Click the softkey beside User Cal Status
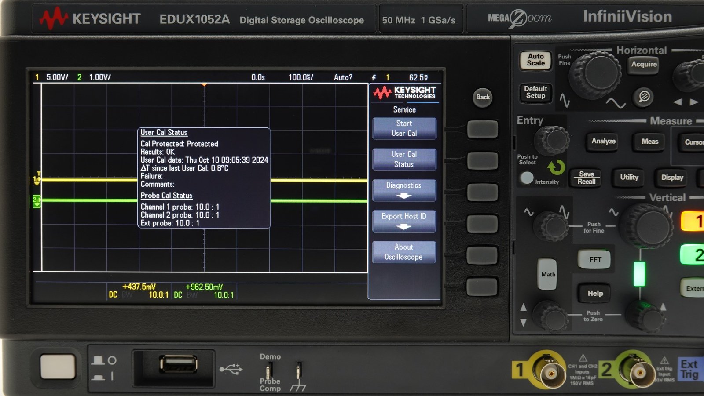This screenshot has width=704, height=396. (482, 161)
